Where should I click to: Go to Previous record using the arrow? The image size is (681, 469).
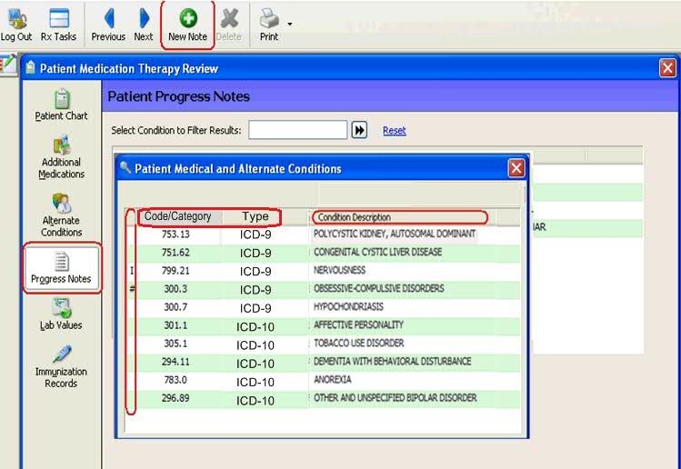click(108, 19)
